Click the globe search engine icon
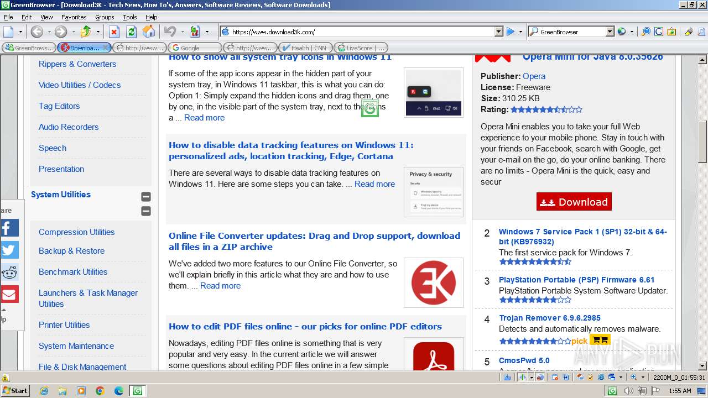 [622, 32]
